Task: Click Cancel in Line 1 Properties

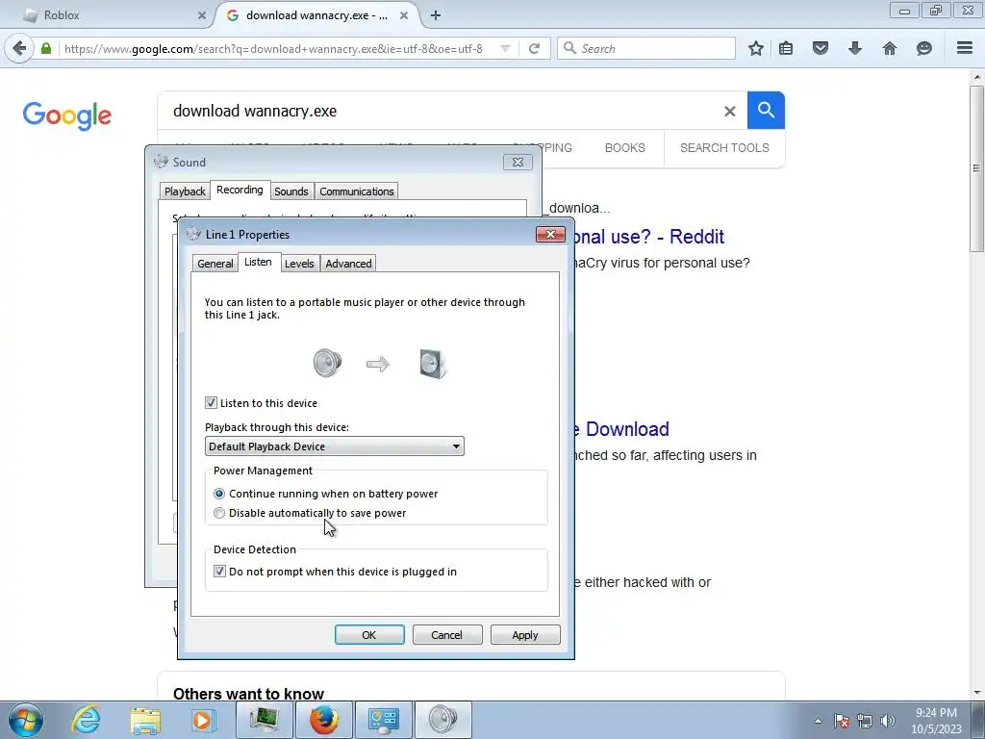Action: coord(446,635)
